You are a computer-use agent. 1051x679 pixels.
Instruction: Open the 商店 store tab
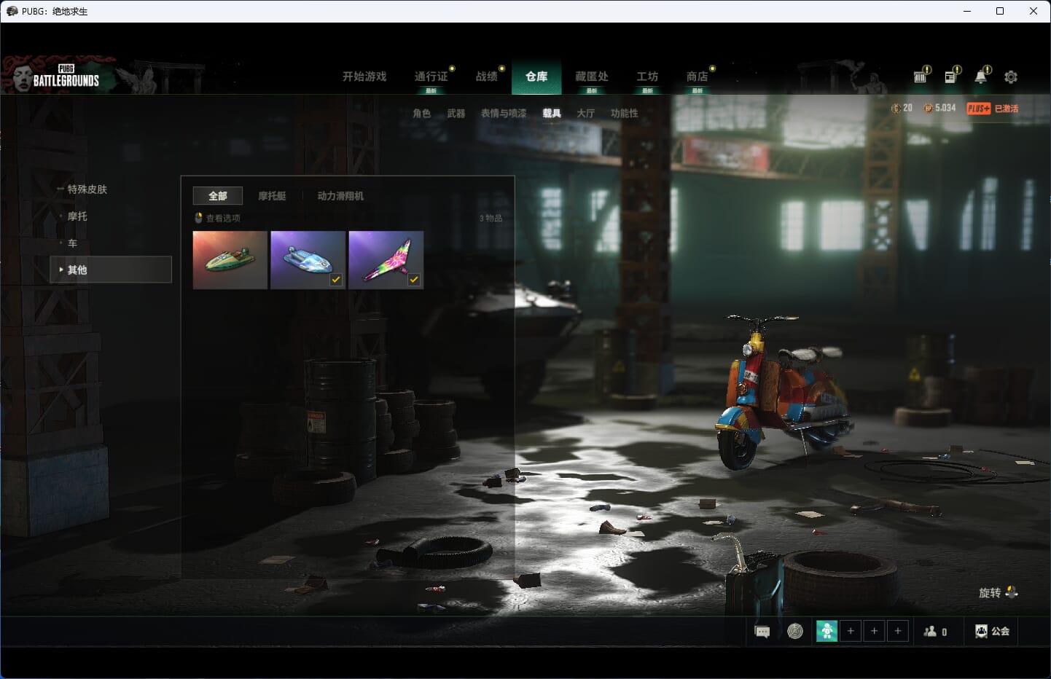click(x=697, y=76)
